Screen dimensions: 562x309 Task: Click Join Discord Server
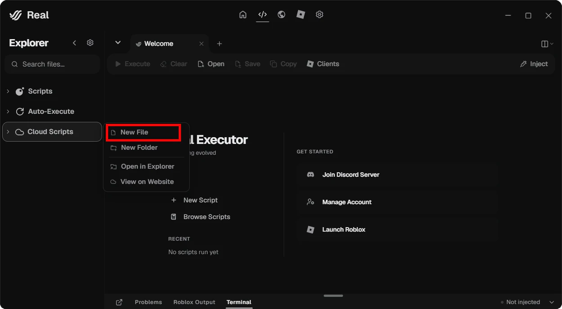click(397, 175)
